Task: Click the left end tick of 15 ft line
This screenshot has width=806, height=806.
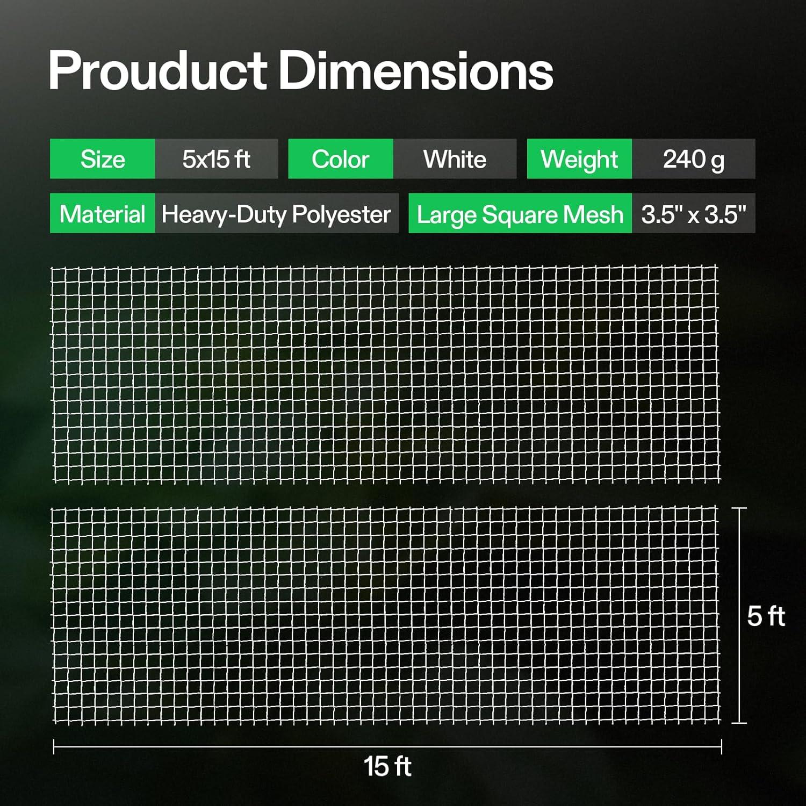Action: (54, 746)
